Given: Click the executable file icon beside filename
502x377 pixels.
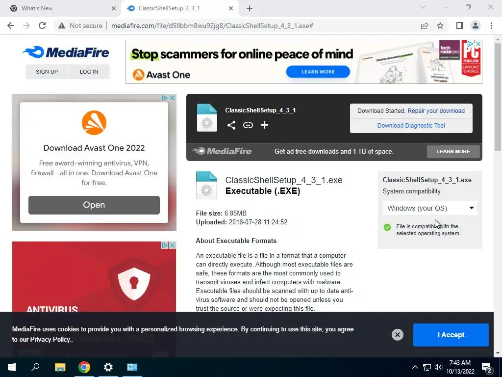Looking at the screenshot, I should tap(206, 185).
